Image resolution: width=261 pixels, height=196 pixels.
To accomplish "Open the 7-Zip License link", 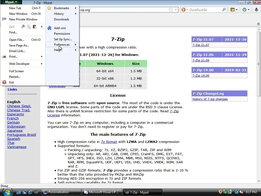I will point(174,111).
